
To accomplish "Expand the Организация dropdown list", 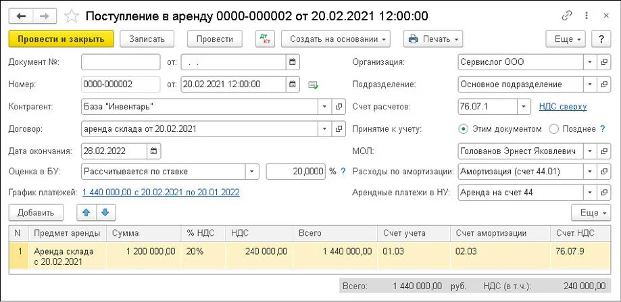I will pyautogui.click(x=590, y=62).
